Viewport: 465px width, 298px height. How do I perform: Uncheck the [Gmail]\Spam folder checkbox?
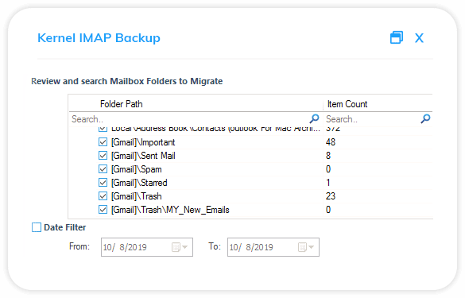click(x=103, y=169)
